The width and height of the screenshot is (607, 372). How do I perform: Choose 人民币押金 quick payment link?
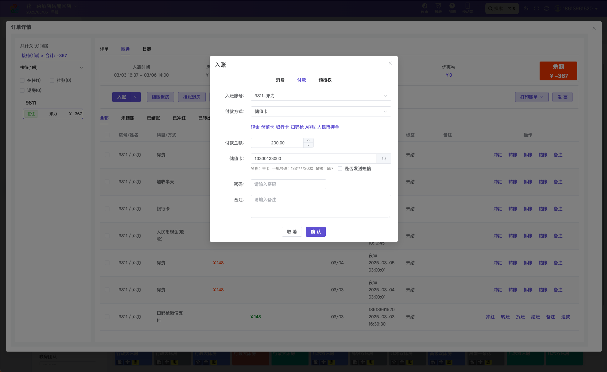(x=328, y=127)
